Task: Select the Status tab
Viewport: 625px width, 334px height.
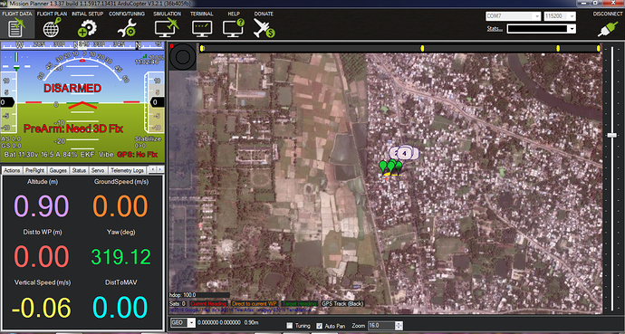Action: coord(79,170)
